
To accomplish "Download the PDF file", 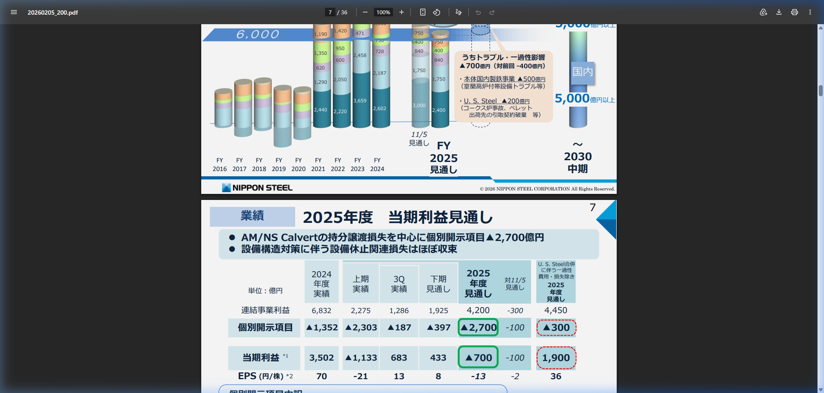I will (779, 12).
